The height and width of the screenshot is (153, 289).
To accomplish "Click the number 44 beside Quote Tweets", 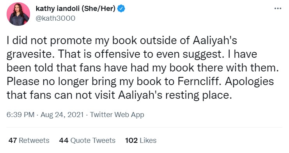I will [x=64, y=141].
